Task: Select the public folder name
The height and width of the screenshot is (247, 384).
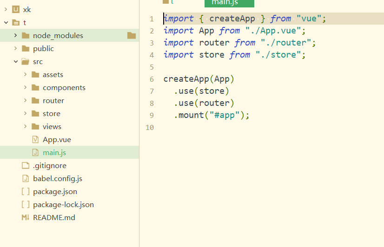Action: [x=43, y=49]
